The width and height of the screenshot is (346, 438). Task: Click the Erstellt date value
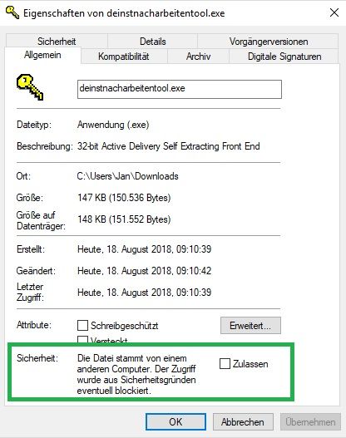[x=144, y=249]
